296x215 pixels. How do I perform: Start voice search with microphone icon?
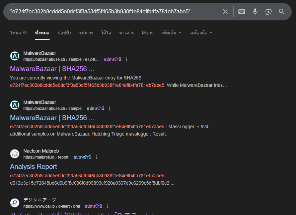(x=255, y=12)
